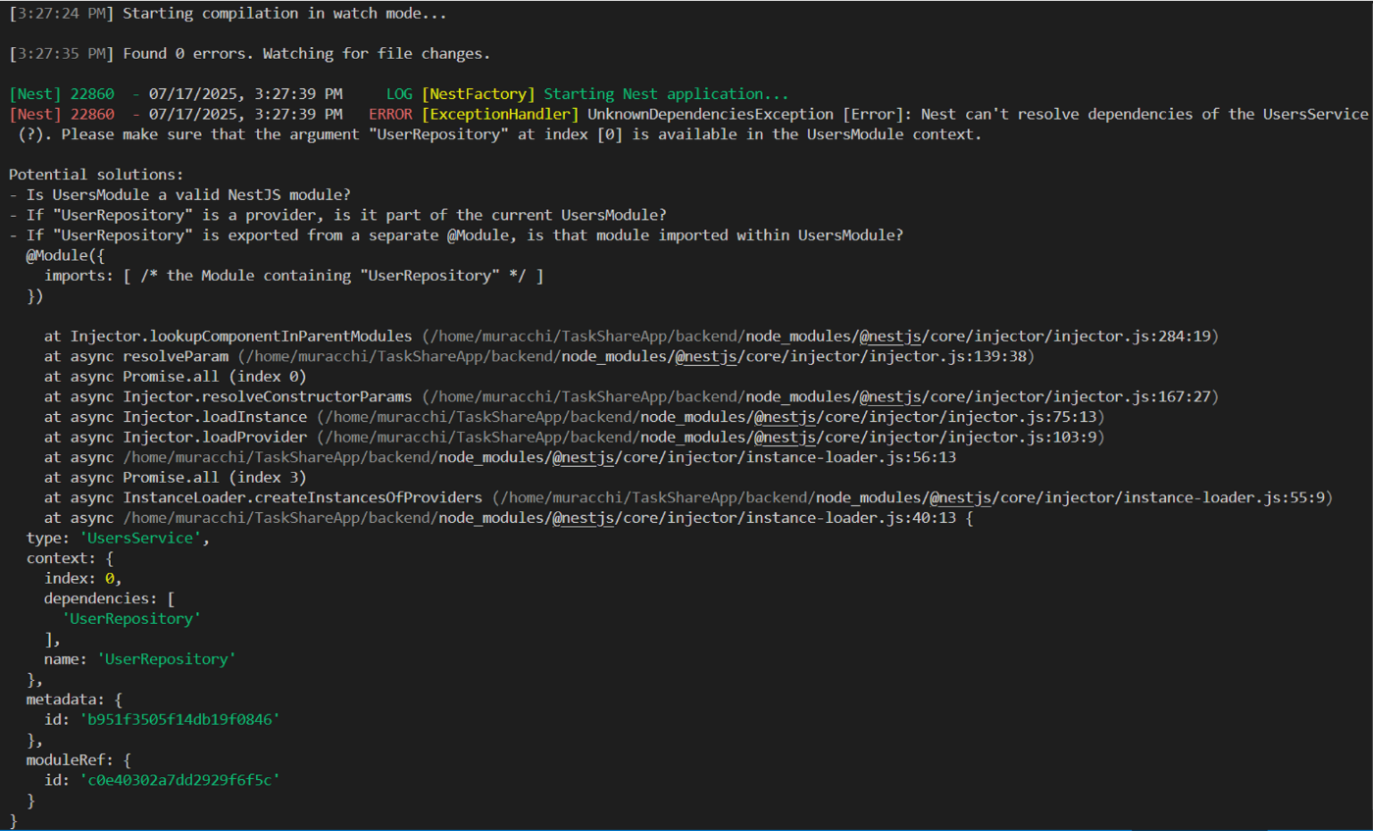The image size is (1373, 831).
Task: Click the "type: 'UsersService'," line
Action: point(119,538)
